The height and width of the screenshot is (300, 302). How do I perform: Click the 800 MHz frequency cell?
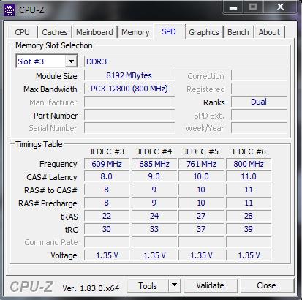click(249, 164)
